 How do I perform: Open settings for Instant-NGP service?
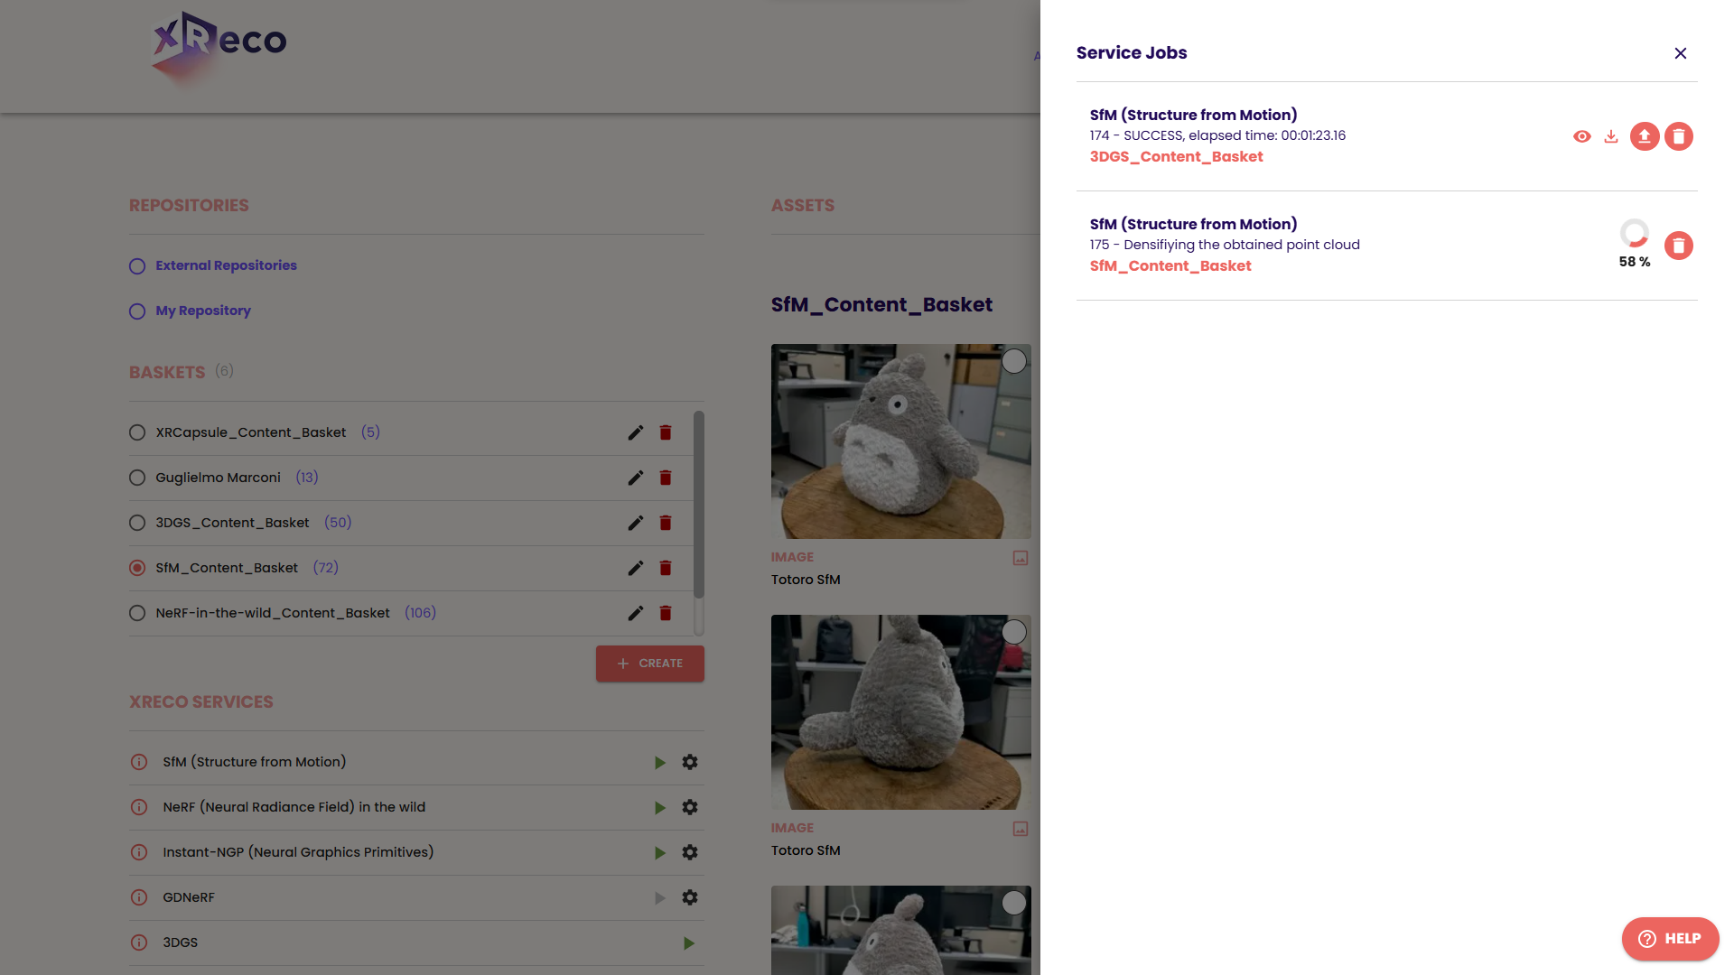(x=690, y=852)
